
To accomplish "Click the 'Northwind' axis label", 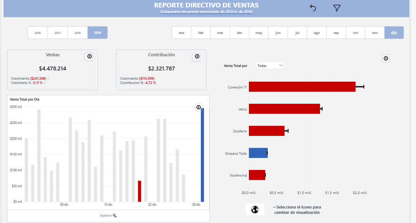I will point(238,176).
